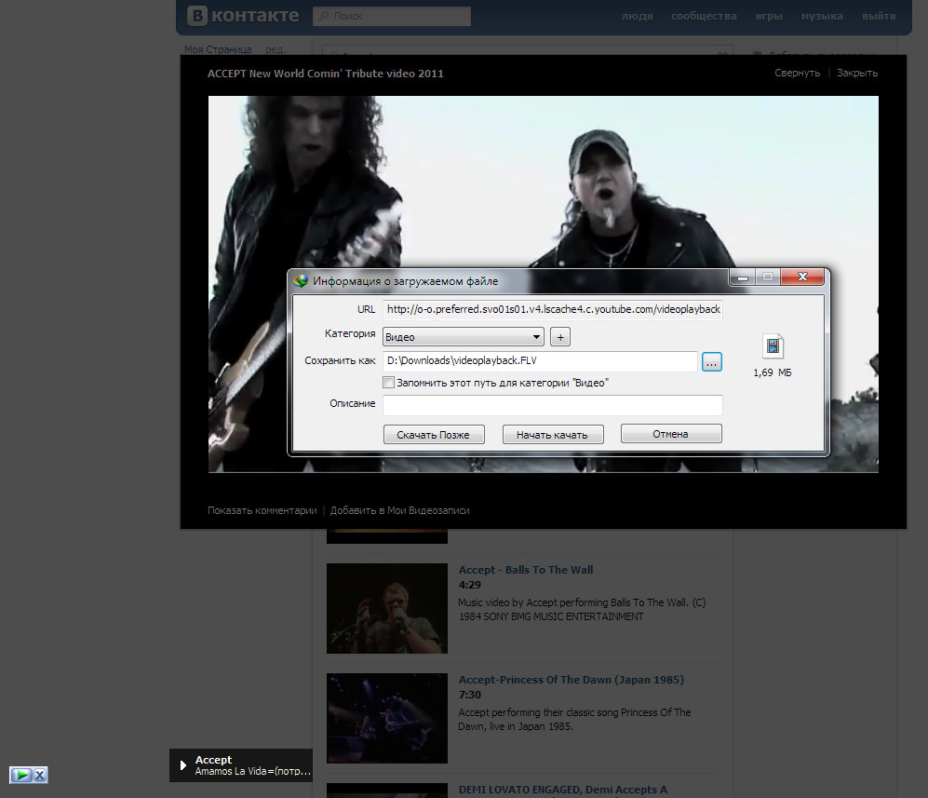Minimize the file info dialog
The height and width of the screenshot is (798, 928).
click(743, 277)
